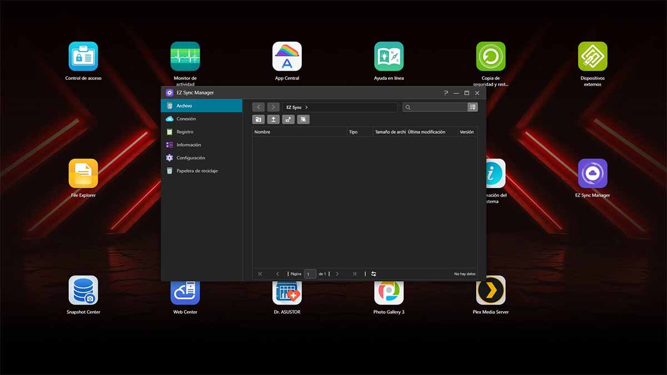Open Papelera de reciclaje in sidebar
Image resolution: width=667 pixels, height=375 pixels.
point(202,171)
